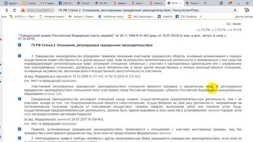Screen dimensions: 253x142
Task: Open the Интернет-прием bookmark
Action: click(x=52, y=17)
